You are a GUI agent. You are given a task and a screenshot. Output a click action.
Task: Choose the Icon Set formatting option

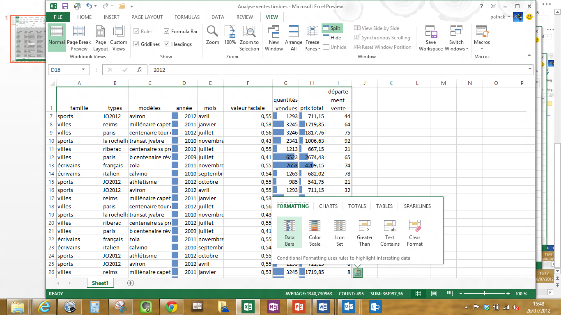point(340,232)
